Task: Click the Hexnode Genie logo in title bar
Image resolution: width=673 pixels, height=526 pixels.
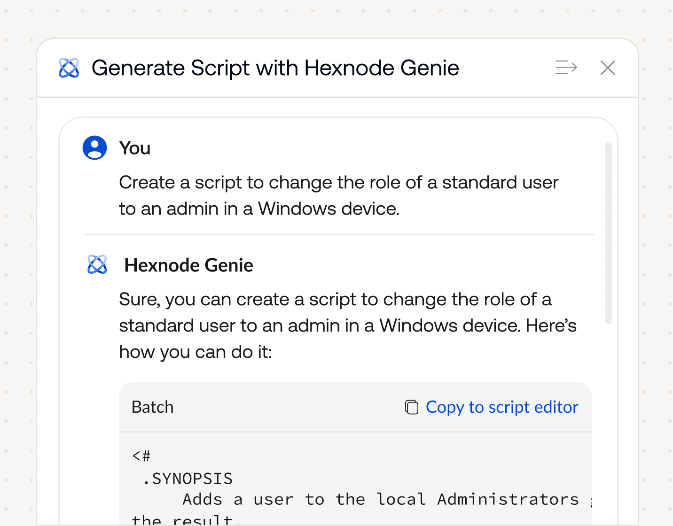Action: coord(69,68)
